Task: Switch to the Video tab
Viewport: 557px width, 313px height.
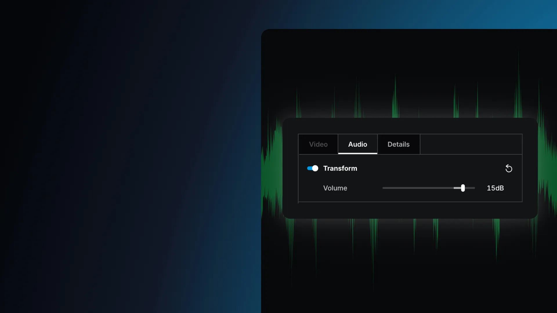Action: [x=318, y=144]
